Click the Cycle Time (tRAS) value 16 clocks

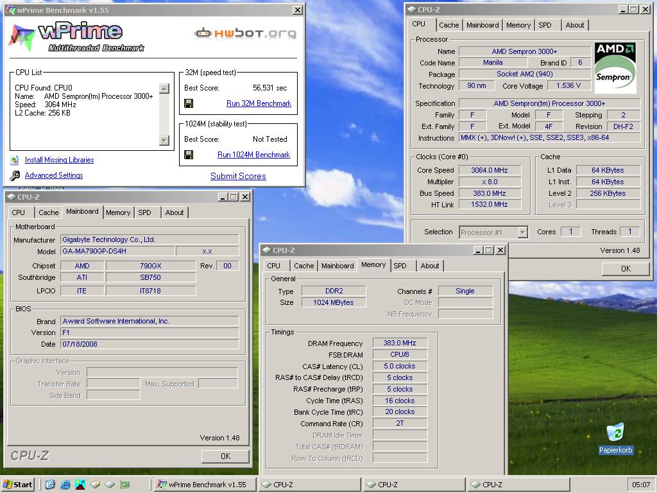400,401
